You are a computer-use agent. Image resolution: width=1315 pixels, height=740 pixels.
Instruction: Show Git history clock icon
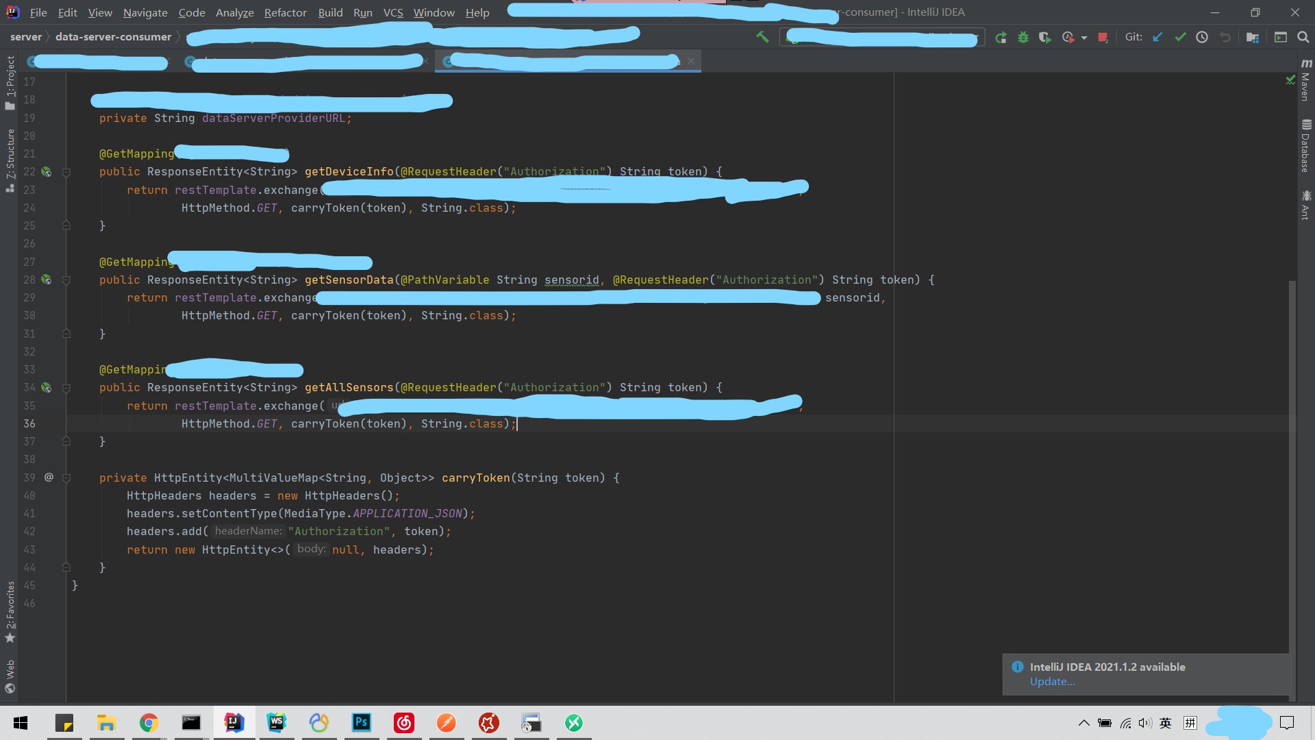1202,38
